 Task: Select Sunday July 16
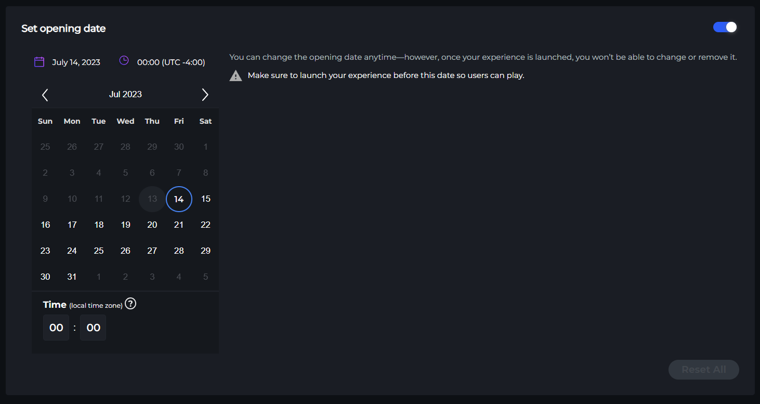click(45, 225)
